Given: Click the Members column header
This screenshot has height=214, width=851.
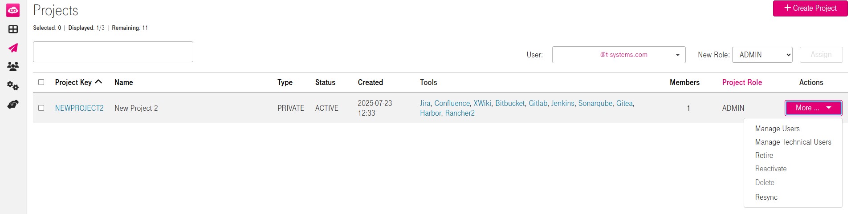Looking at the screenshot, I should 684,82.
